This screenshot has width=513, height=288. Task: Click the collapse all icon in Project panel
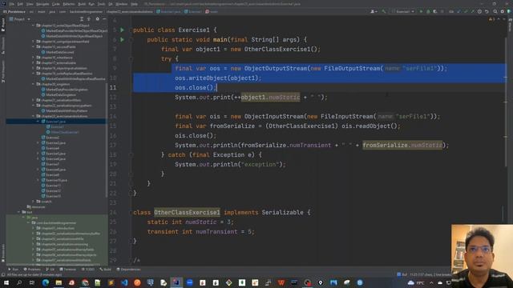coord(88,19)
